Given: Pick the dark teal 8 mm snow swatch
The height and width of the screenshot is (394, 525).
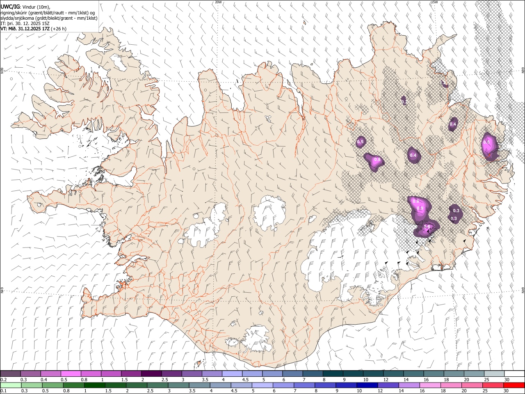Looking at the screenshot, I should 333,374.
